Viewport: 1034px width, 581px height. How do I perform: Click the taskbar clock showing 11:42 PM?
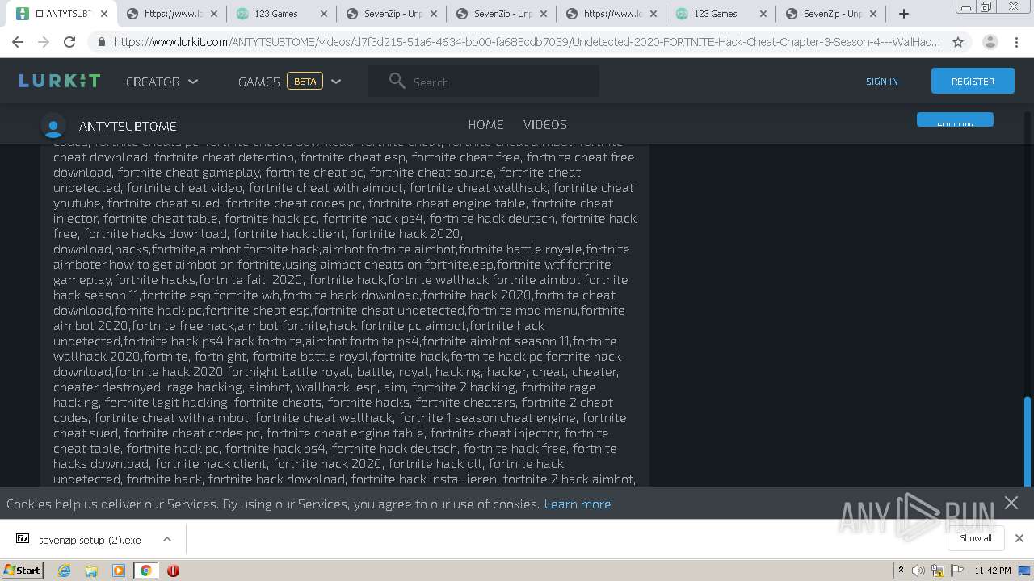pos(993,571)
